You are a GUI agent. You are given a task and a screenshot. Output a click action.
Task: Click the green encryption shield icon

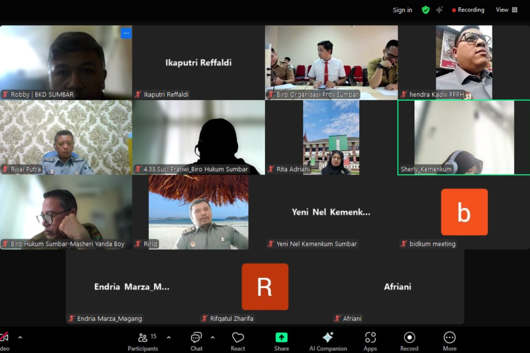(426, 10)
